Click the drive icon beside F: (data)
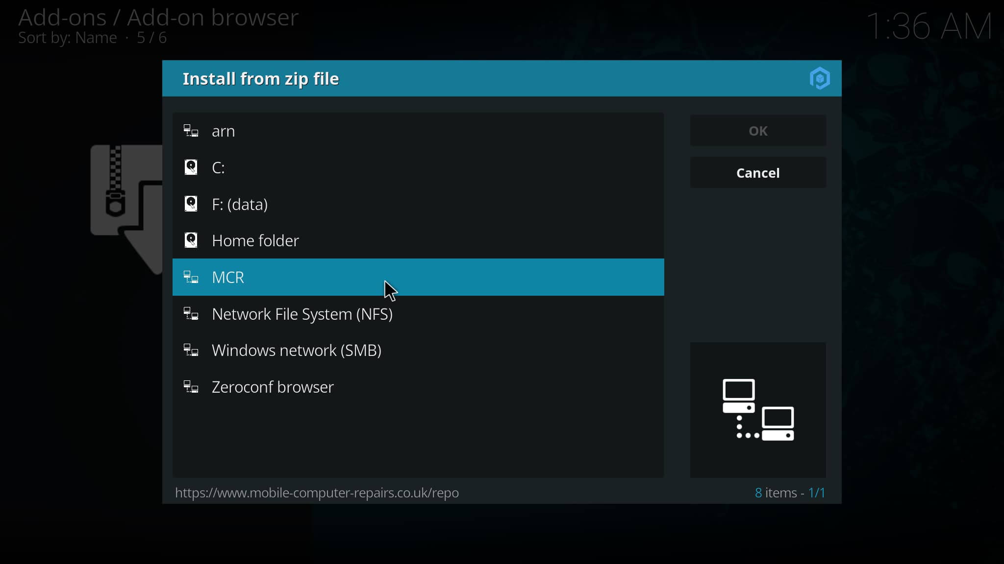This screenshot has height=564, width=1004. (x=191, y=204)
